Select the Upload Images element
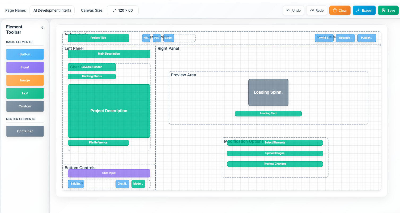The image size is (400, 213). pos(275,153)
